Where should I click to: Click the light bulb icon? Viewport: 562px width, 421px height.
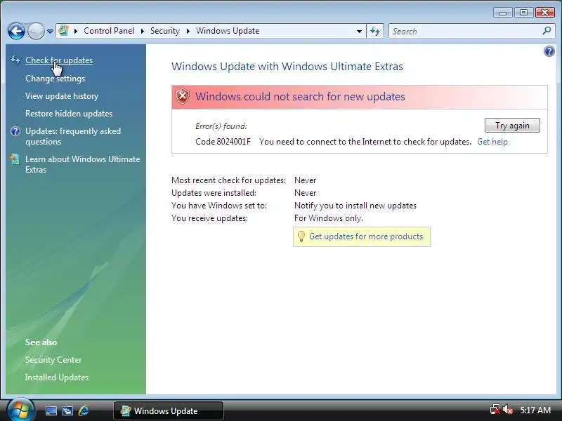pos(301,236)
